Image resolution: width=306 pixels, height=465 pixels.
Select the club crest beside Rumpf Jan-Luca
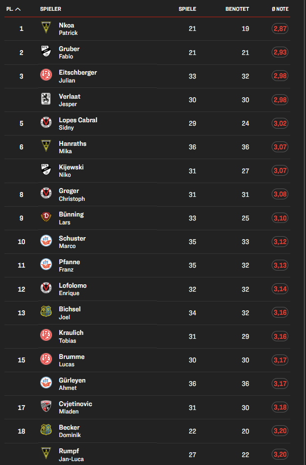46,454
